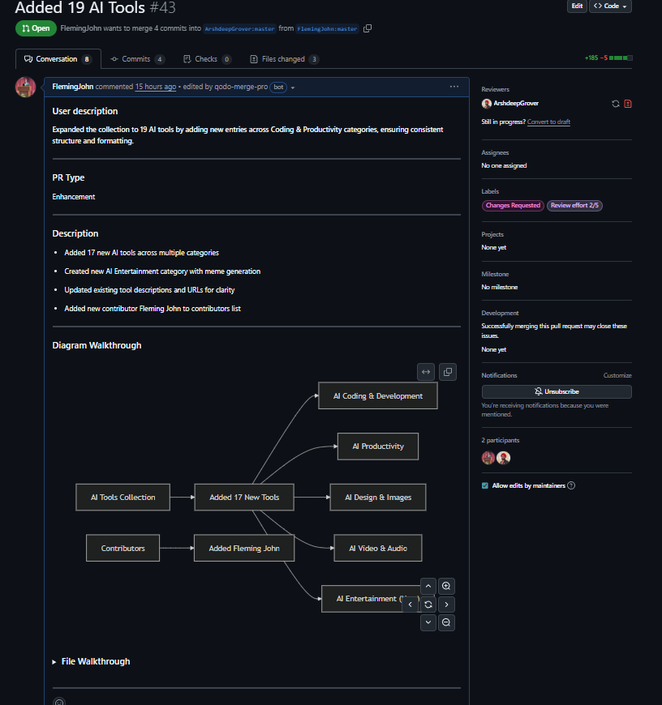Select the Added 17 New Tools node
The height and width of the screenshot is (705, 662).
click(244, 497)
